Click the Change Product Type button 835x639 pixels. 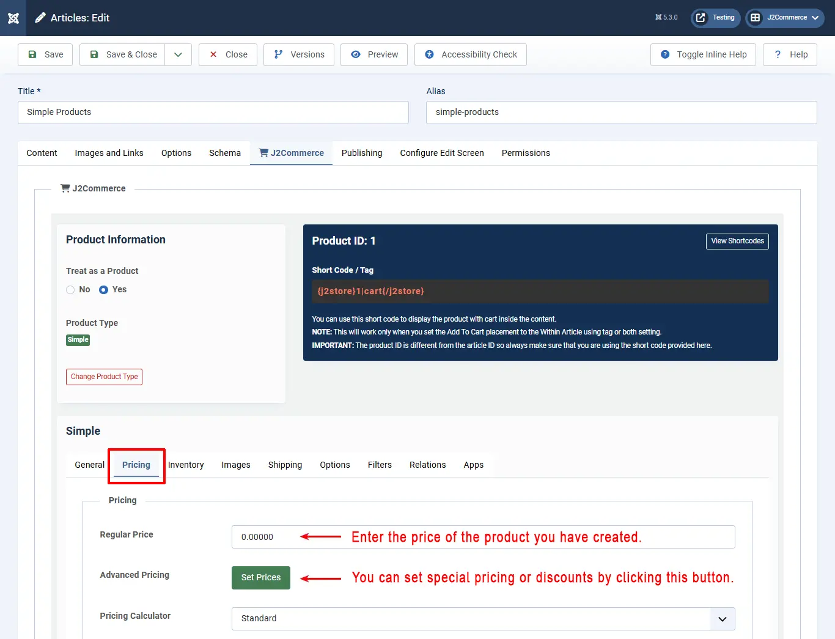tap(104, 377)
